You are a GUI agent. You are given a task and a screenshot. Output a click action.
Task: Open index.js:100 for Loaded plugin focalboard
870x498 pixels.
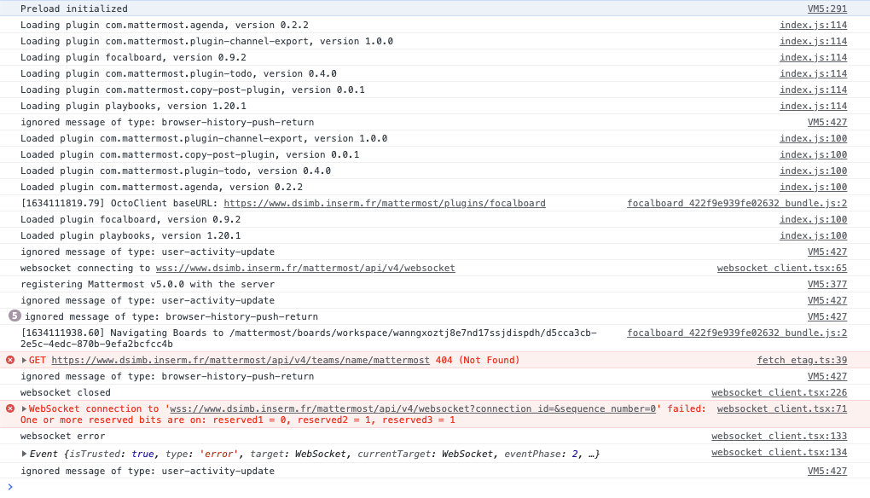(x=813, y=219)
